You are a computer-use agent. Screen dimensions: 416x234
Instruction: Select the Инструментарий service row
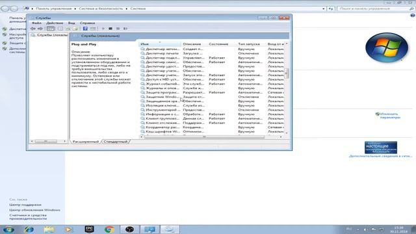pos(212,110)
